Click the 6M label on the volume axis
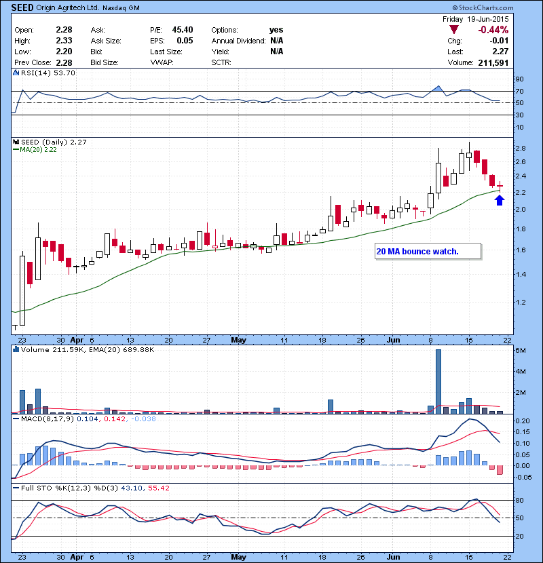Viewport: 543px width, 563px height. [521, 351]
